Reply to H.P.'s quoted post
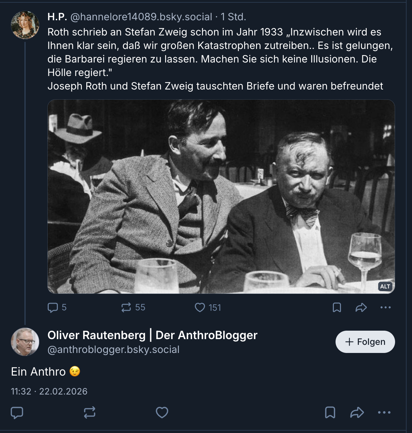Viewport: 412px width, 433px height. tap(53, 307)
